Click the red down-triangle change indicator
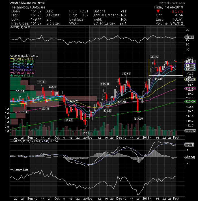This screenshot has width=198, height=201. click(158, 11)
